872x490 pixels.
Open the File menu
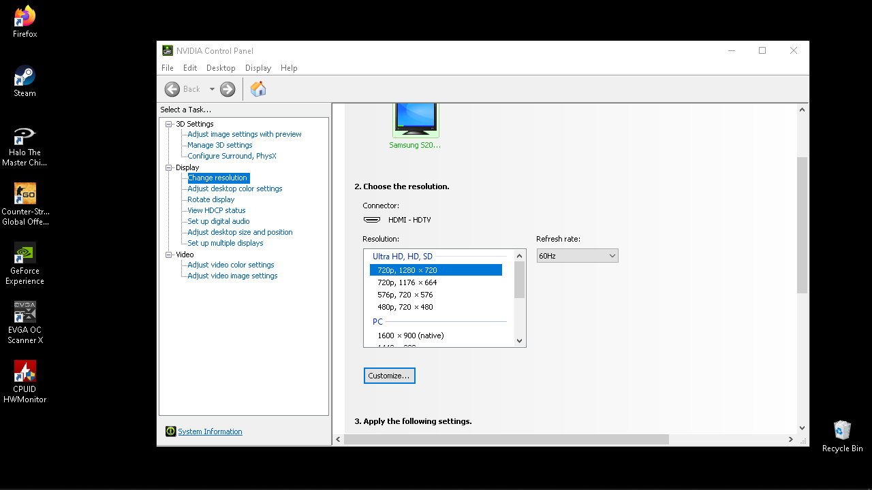pos(168,68)
